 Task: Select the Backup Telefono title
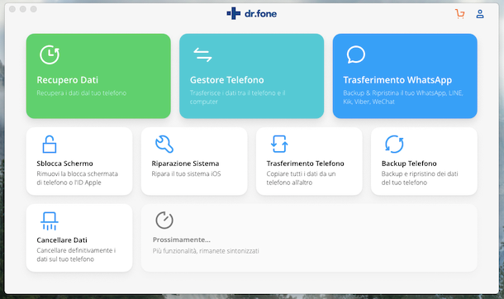coord(409,164)
